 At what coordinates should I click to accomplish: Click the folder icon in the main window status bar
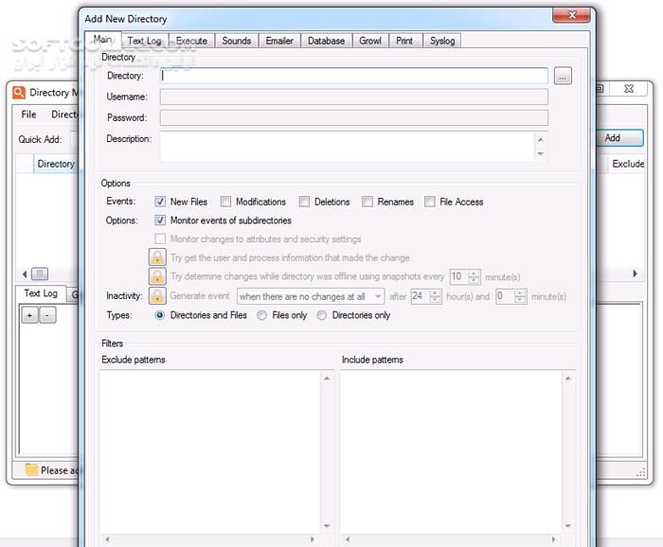pos(31,469)
